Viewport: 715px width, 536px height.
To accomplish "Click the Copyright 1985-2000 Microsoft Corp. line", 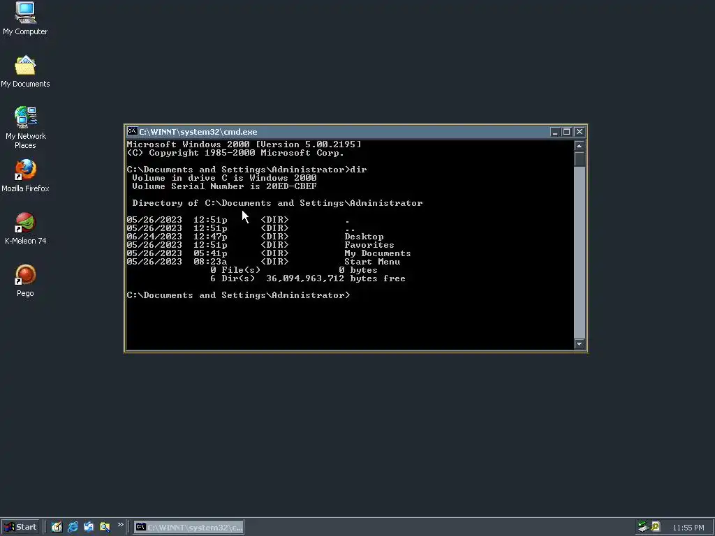I will (235, 153).
